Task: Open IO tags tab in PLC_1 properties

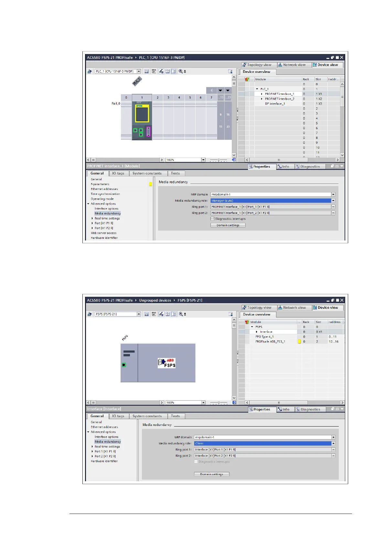Action: (x=118, y=173)
